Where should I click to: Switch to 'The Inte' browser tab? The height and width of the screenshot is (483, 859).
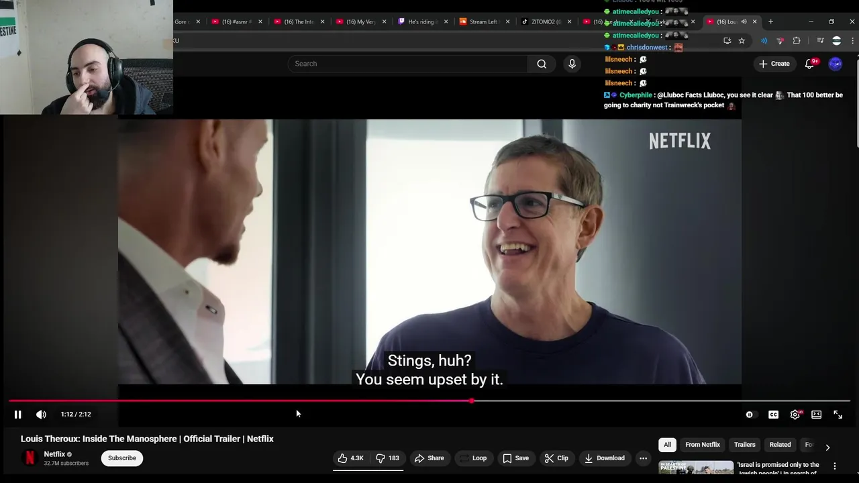point(298,21)
